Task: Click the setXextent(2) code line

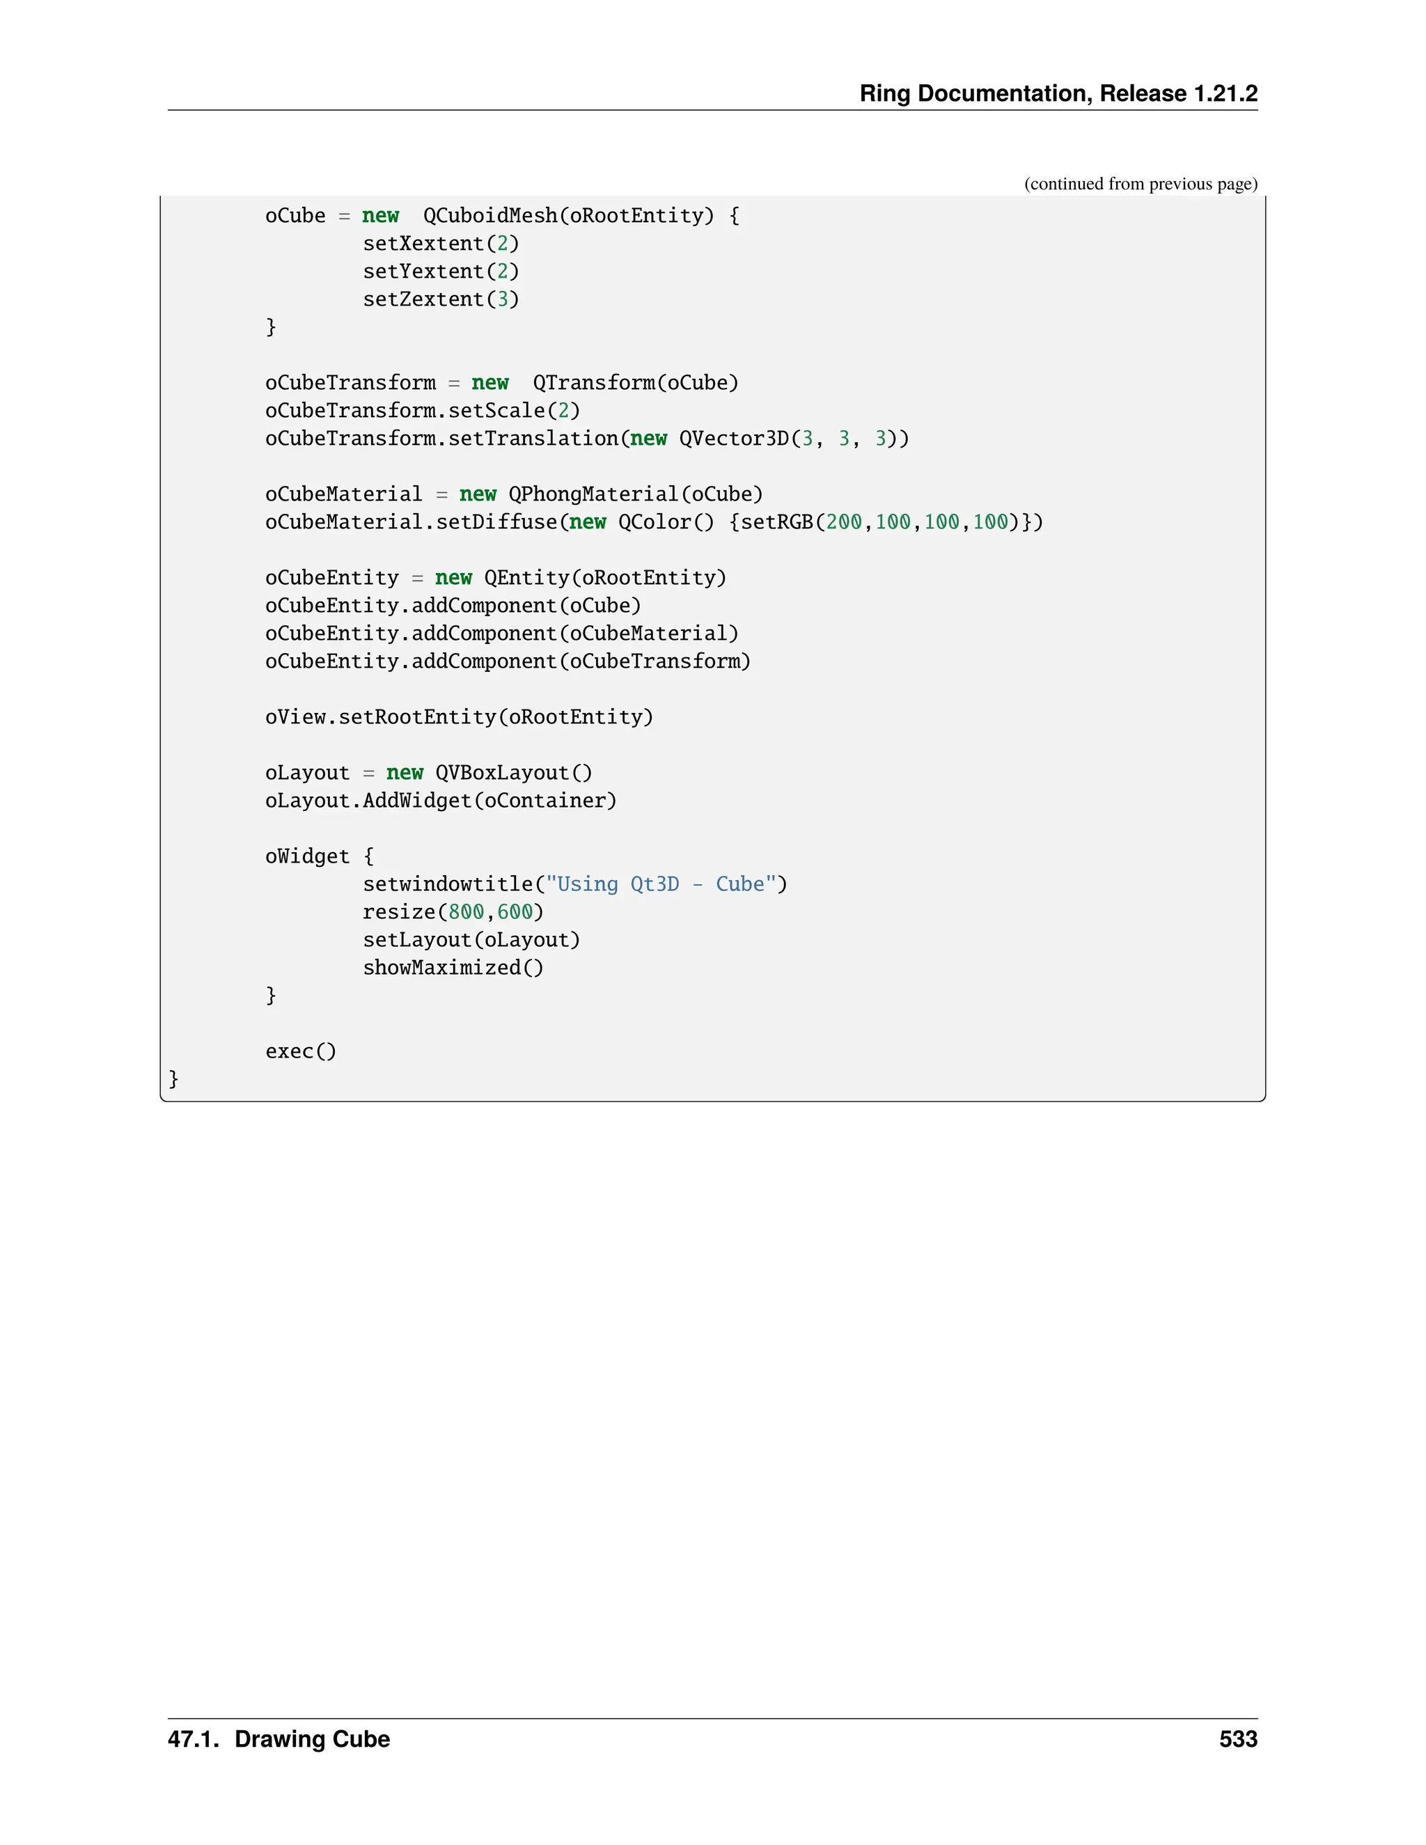Action: [440, 243]
